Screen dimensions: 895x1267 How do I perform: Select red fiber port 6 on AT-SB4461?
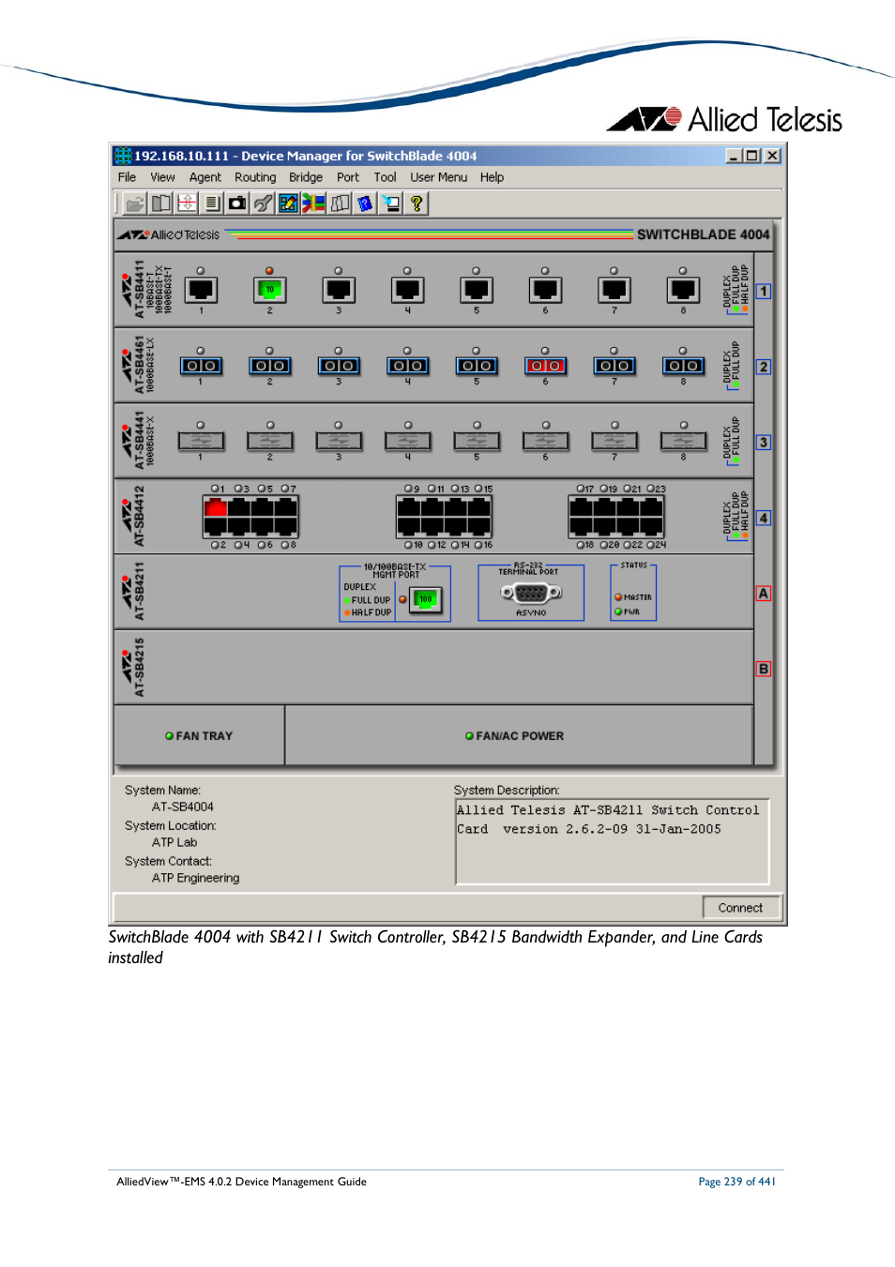(x=545, y=366)
